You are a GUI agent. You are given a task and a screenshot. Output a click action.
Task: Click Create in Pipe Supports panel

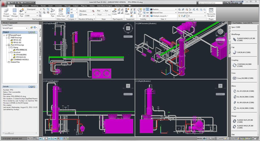click(x=115, y=12)
